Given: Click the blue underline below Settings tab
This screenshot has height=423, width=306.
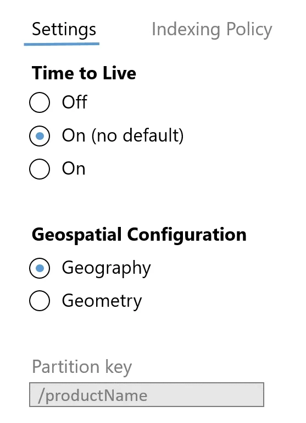Looking at the screenshot, I should tap(62, 44).
